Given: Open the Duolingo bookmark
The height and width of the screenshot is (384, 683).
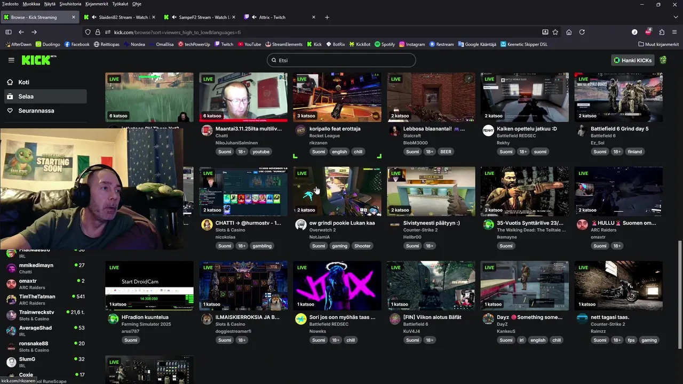Looking at the screenshot, I should [47, 44].
